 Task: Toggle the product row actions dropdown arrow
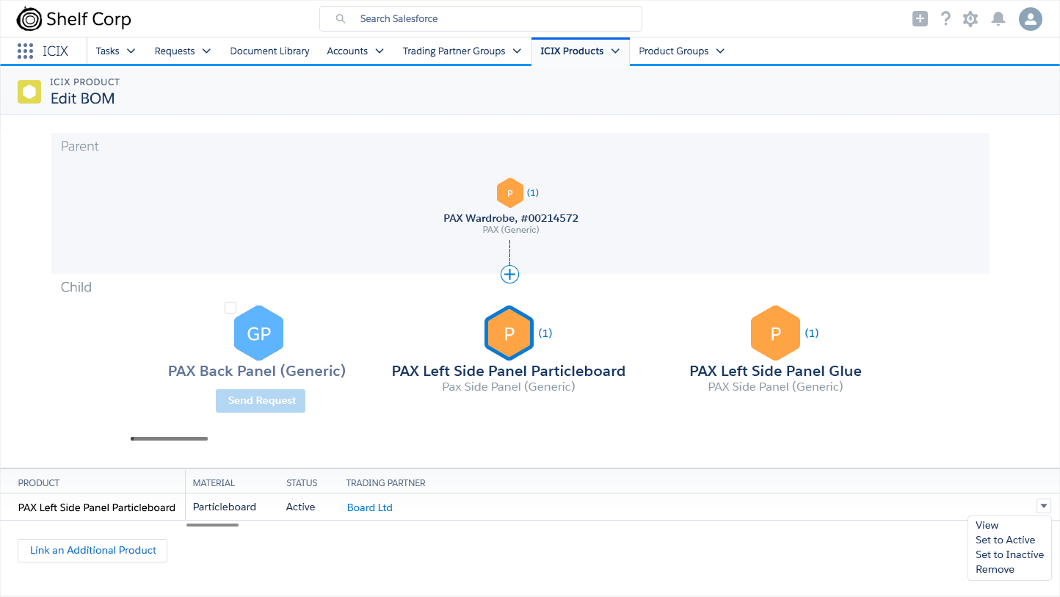pos(1044,506)
